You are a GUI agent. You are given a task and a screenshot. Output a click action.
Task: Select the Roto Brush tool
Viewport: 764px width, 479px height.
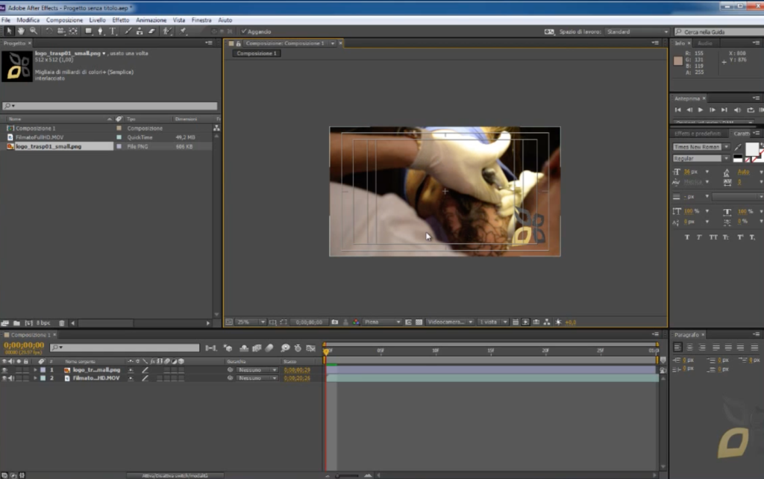click(x=167, y=31)
